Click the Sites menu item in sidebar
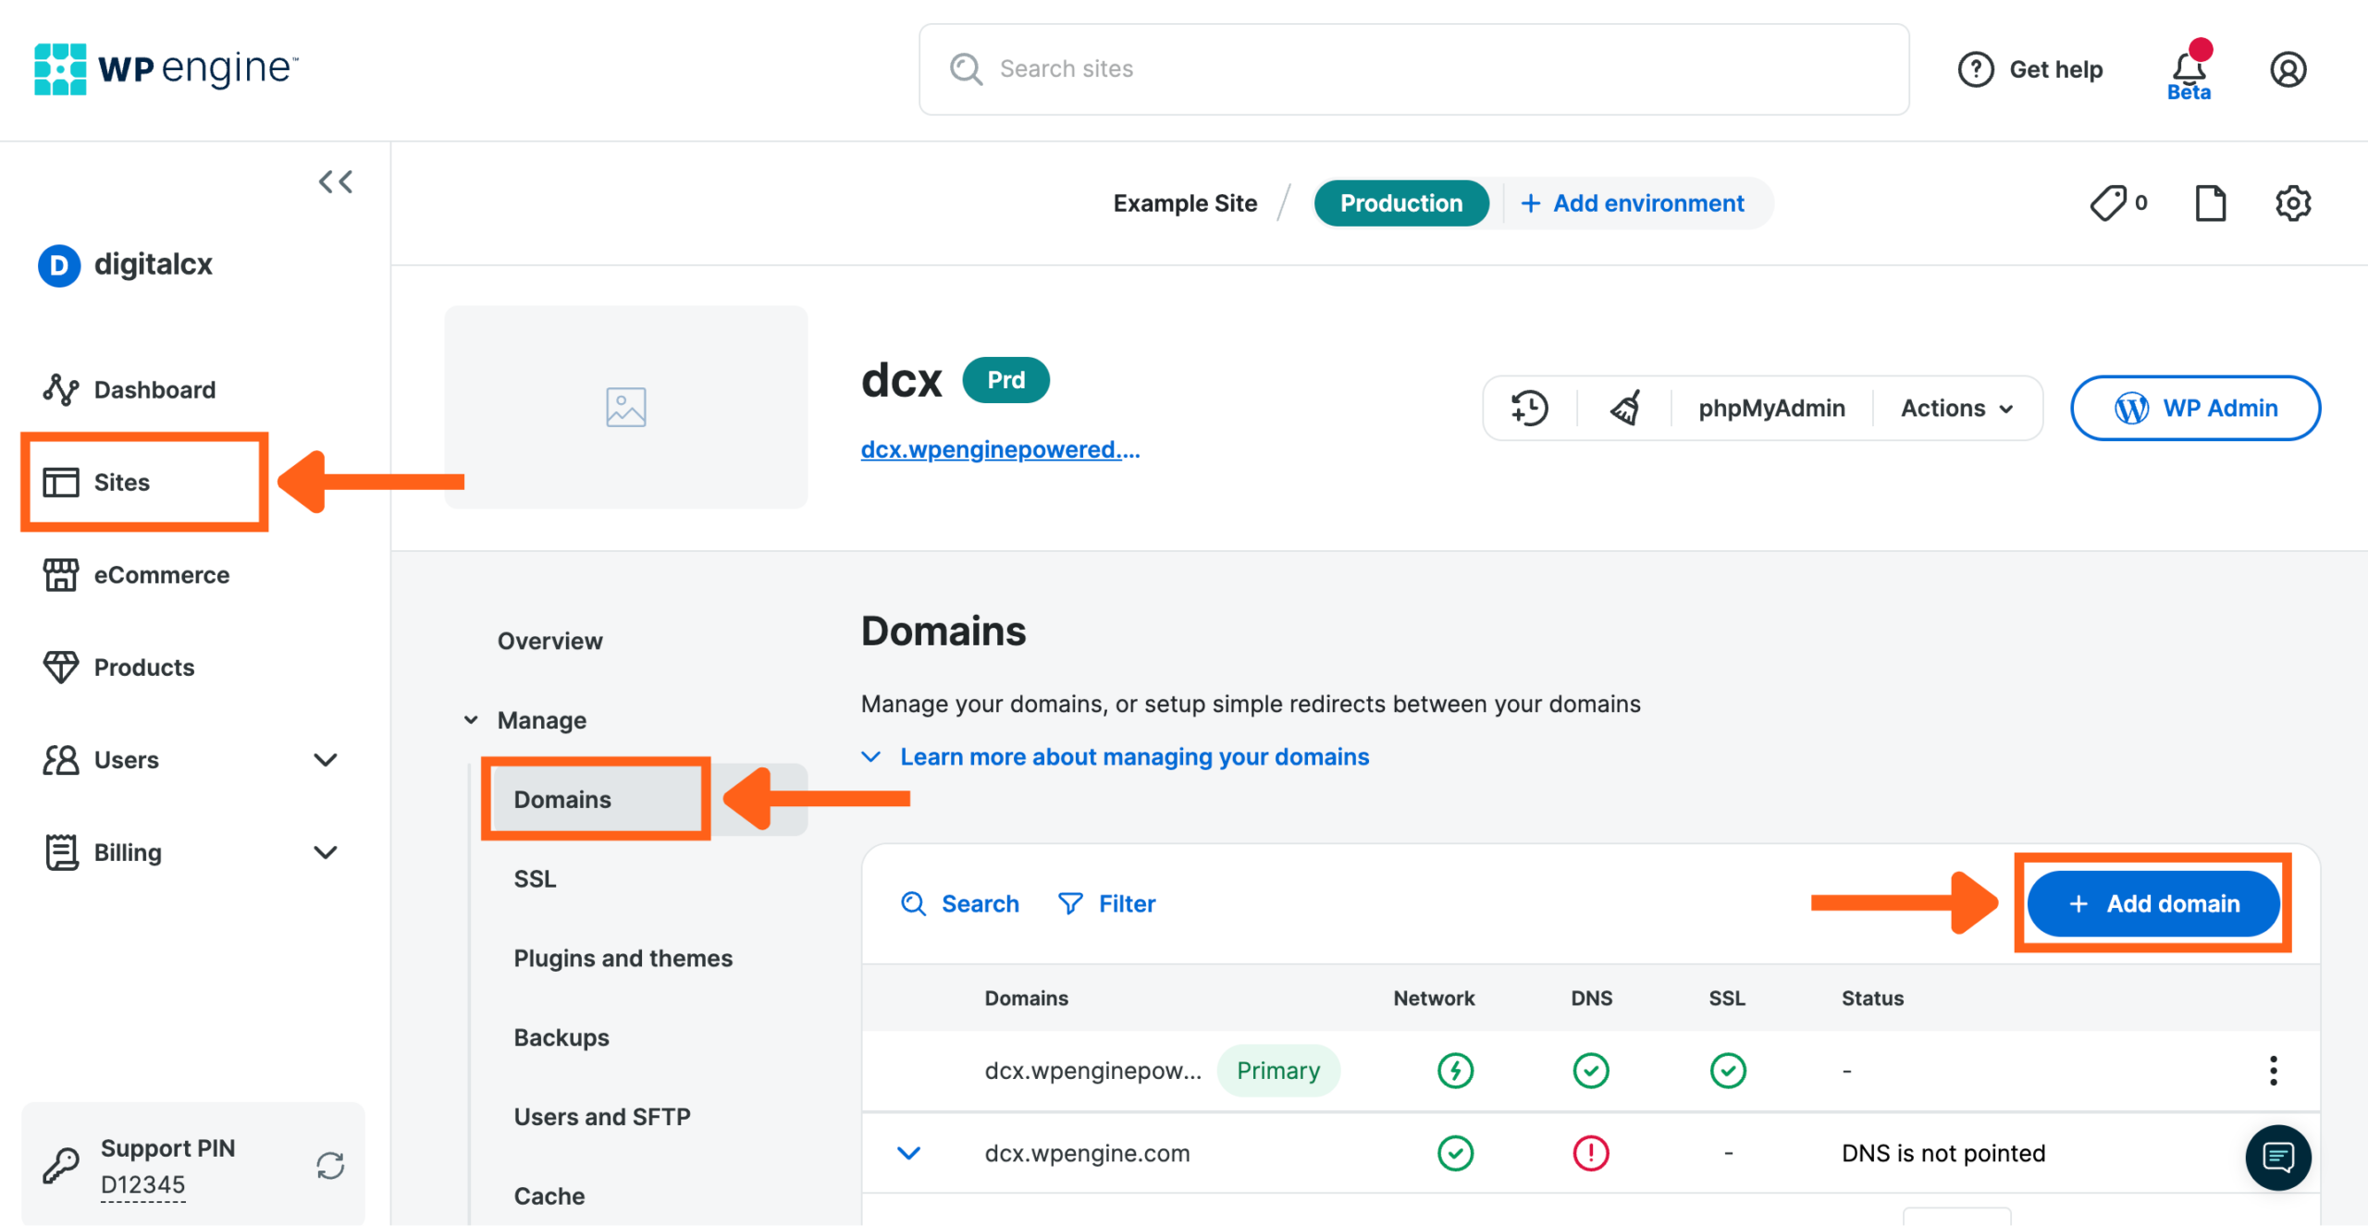Screen dimensions: 2368x1226 tap(122, 482)
